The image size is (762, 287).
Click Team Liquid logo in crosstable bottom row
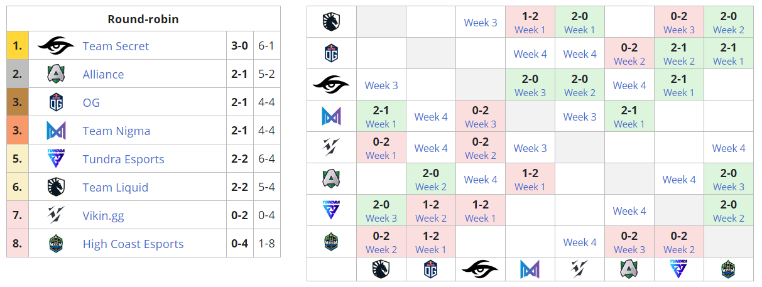click(x=381, y=269)
